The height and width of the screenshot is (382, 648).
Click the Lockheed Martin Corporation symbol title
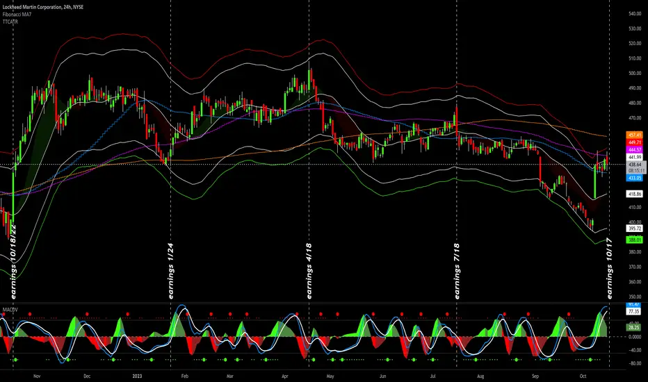pyautogui.click(x=43, y=7)
